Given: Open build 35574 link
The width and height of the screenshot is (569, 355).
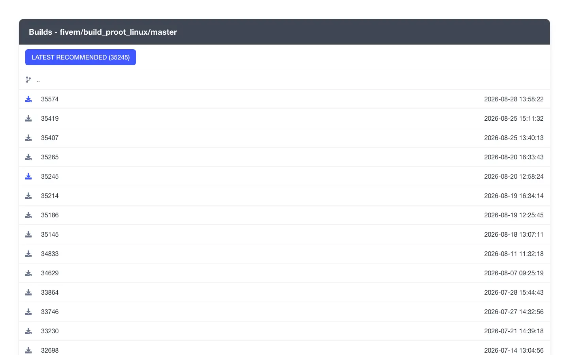Looking at the screenshot, I should (x=50, y=99).
